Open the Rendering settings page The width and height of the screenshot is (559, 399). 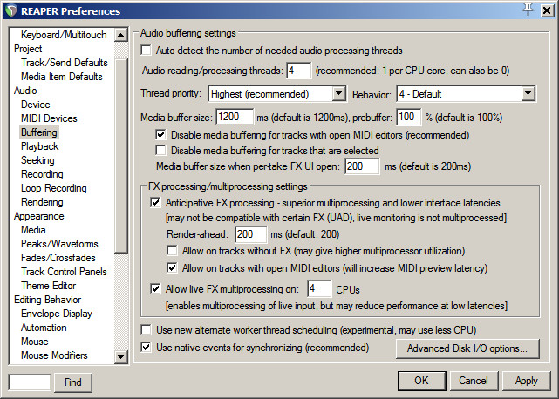click(x=42, y=201)
